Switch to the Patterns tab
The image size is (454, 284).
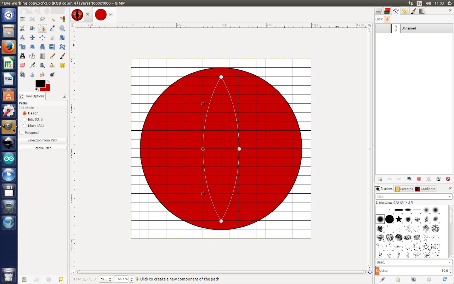(404, 189)
